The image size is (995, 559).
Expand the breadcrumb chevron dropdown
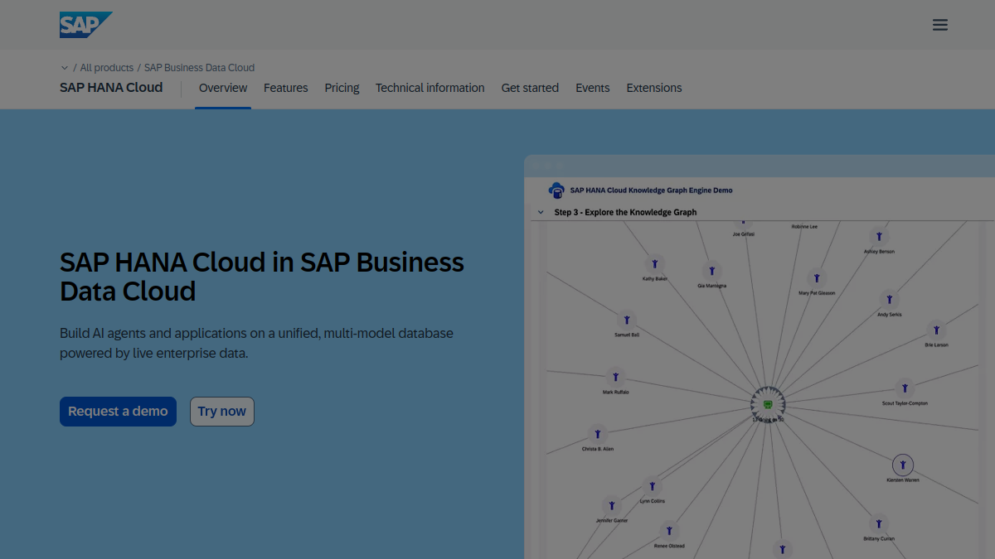65,68
